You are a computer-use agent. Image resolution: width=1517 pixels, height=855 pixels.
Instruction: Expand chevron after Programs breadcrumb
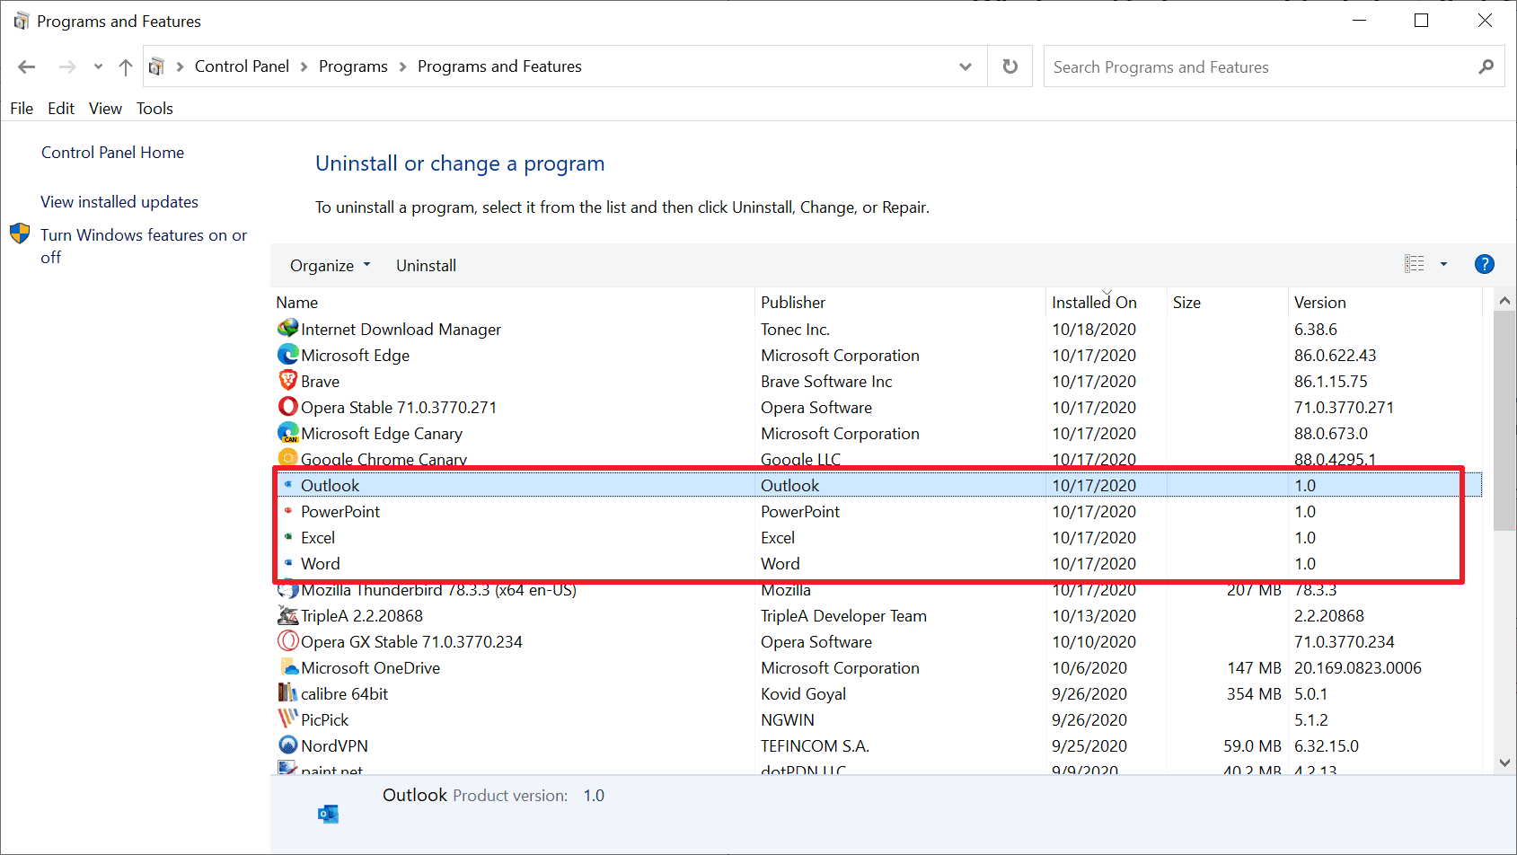pyautogui.click(x=402, y=66)
